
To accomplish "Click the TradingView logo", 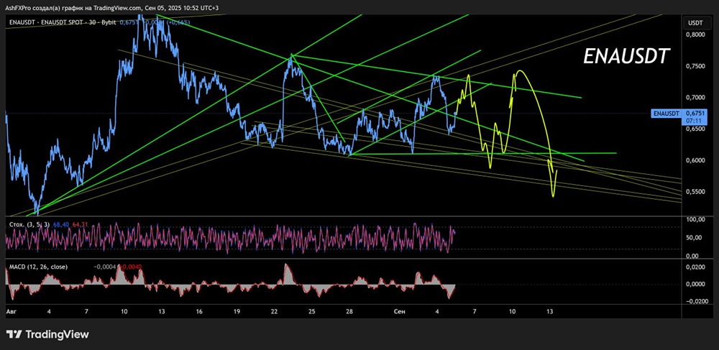I will (x=47, y=334).
